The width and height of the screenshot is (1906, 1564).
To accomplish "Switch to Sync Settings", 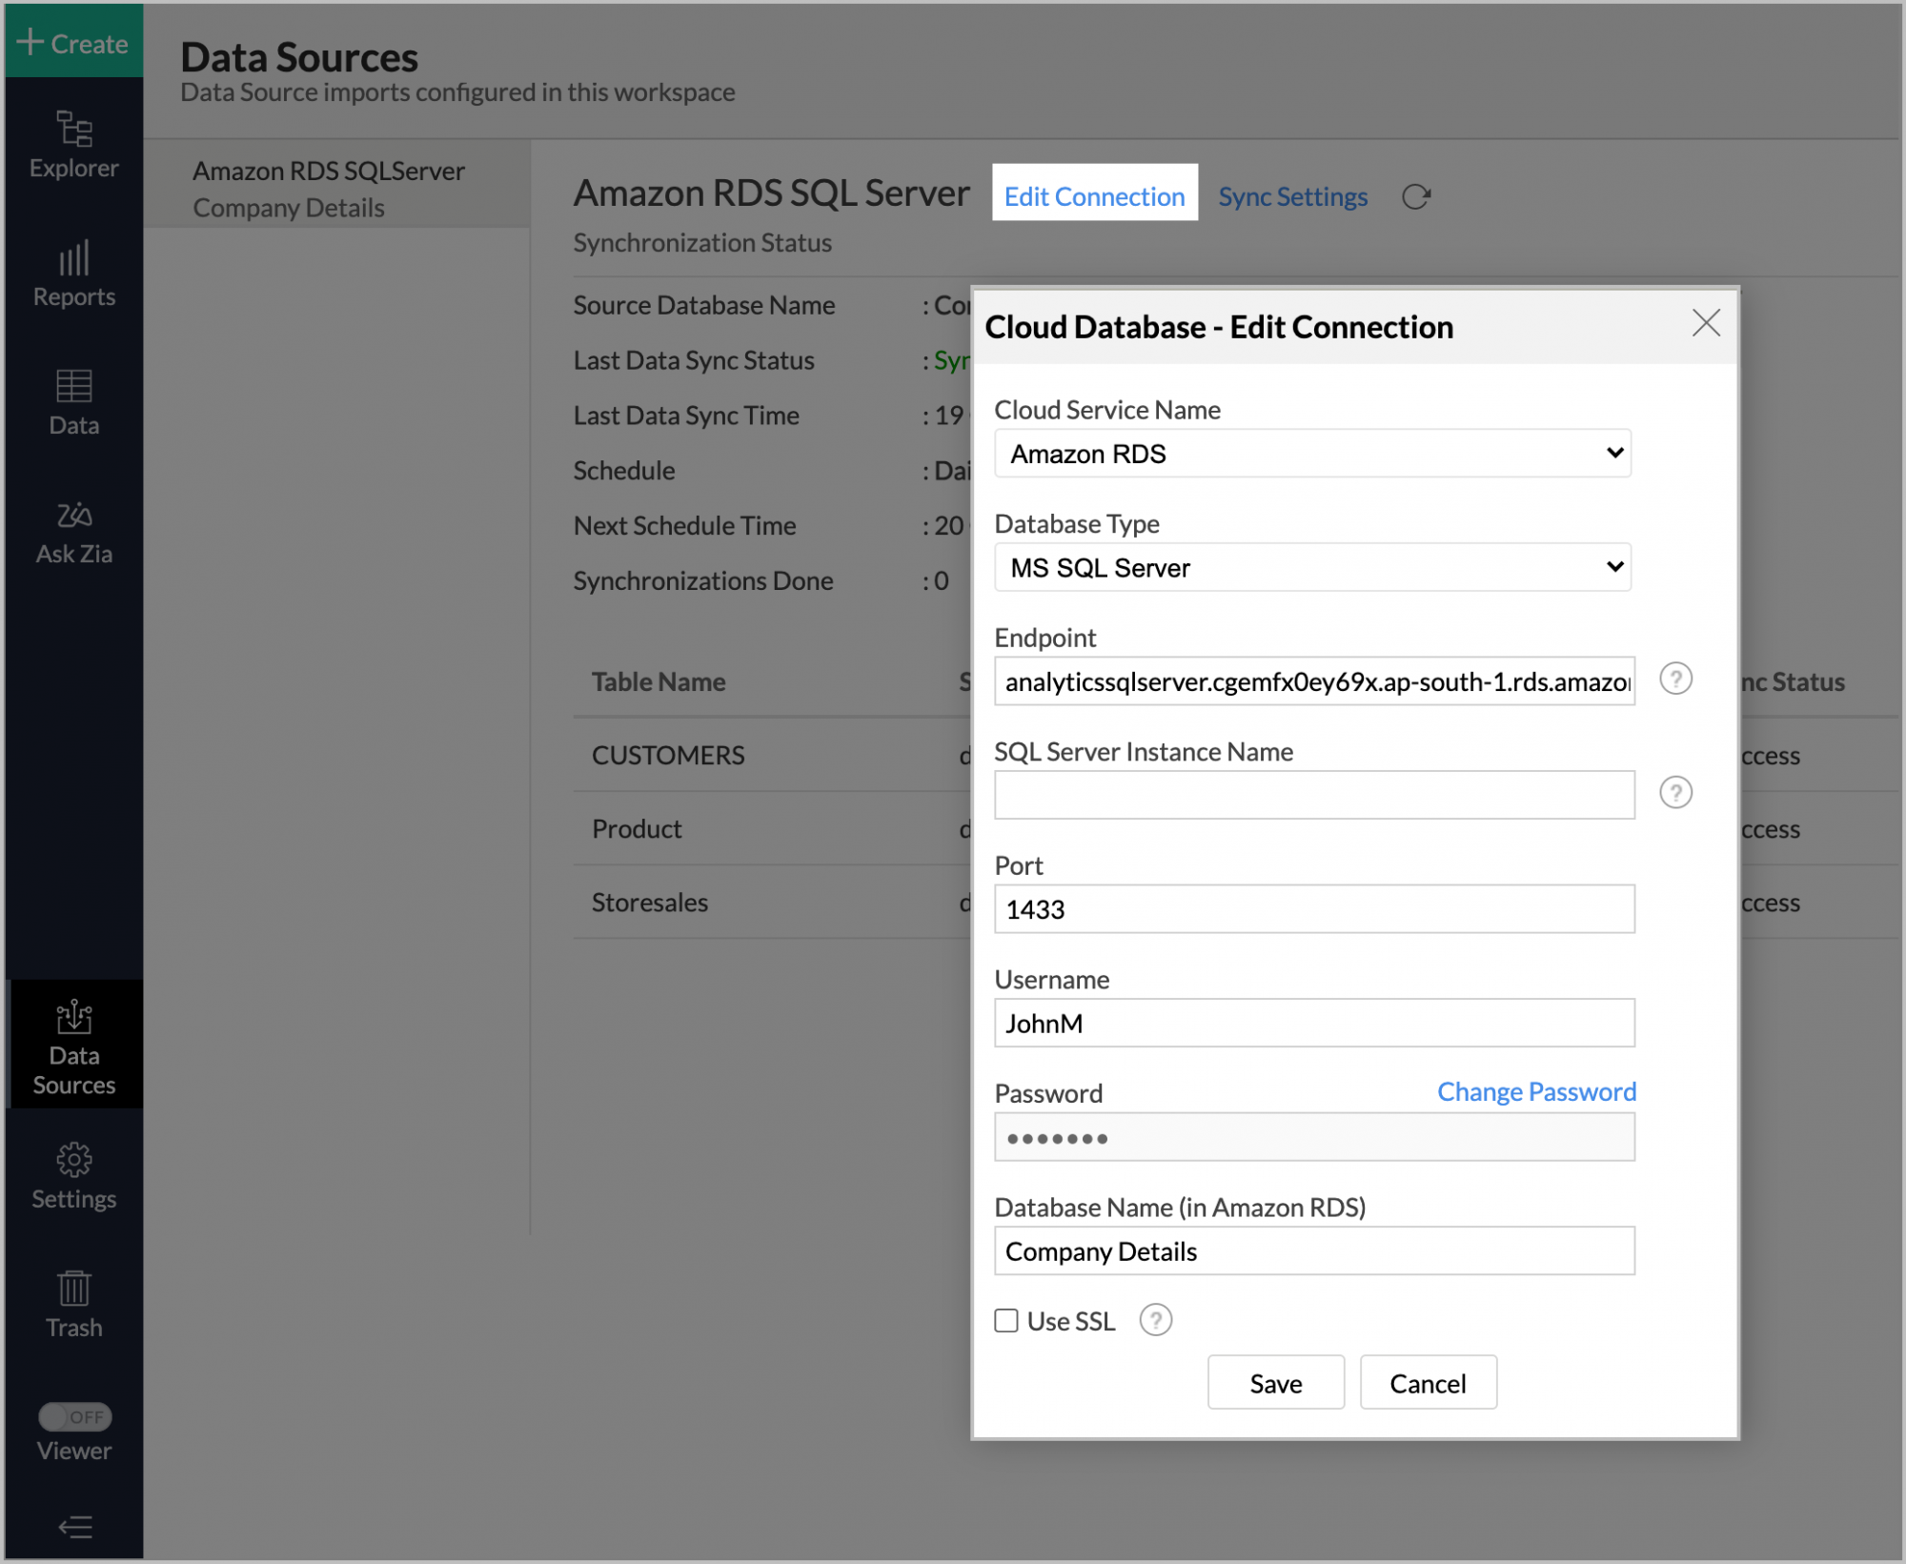I will point(1292,196).
